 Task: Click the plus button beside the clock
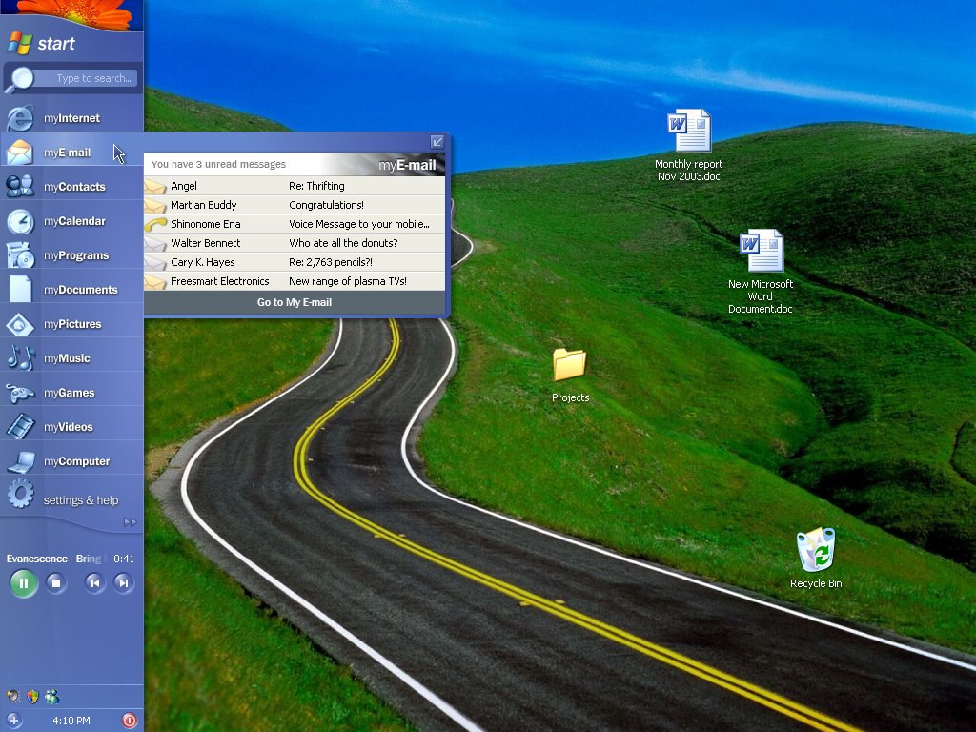(x=13, y=721)
